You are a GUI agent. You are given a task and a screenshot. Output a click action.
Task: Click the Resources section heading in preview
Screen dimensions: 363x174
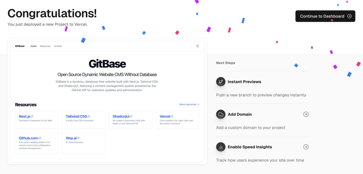26,105
